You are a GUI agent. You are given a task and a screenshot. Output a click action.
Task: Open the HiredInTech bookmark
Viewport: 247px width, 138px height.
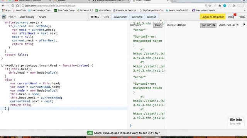[103, 10]
